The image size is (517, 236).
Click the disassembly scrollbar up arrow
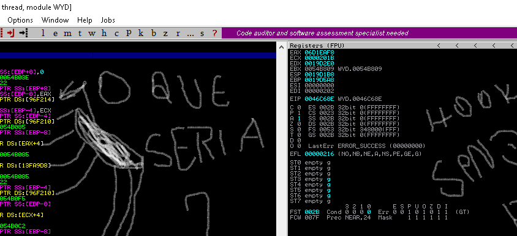point(281,47)
